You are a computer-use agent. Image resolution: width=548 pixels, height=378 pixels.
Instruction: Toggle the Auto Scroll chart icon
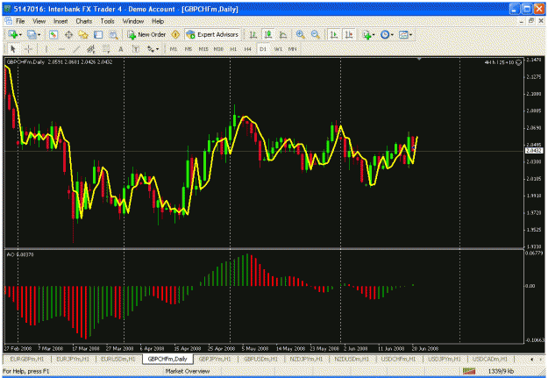[x=334, y=34]
